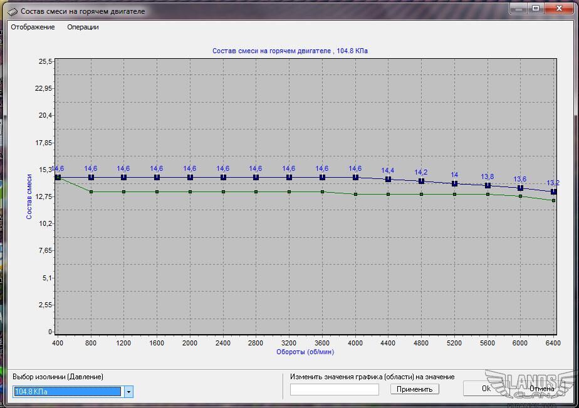579x408 pixels.
Task: Select the blue 14,6 point at 2000 rpm
Action: point(190,178)
